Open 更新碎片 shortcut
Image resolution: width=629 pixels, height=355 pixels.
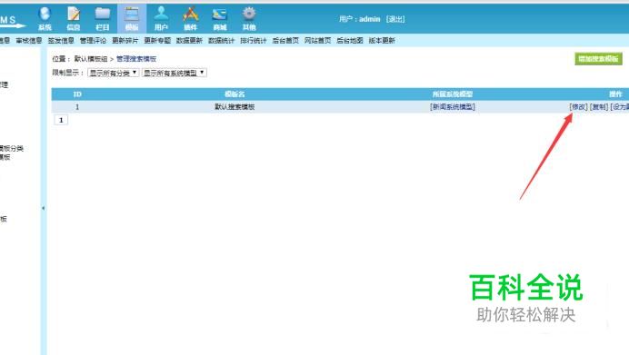[x=125, y=41]
